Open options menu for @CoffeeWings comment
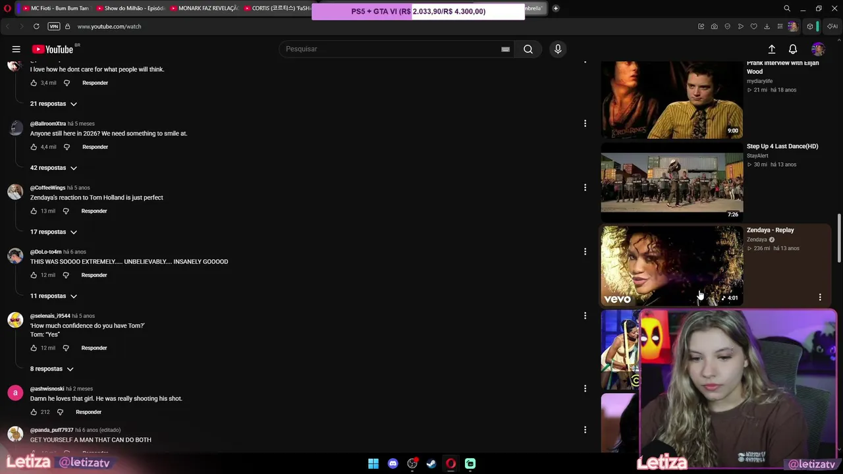843x474 pixels. click(585, 188)
